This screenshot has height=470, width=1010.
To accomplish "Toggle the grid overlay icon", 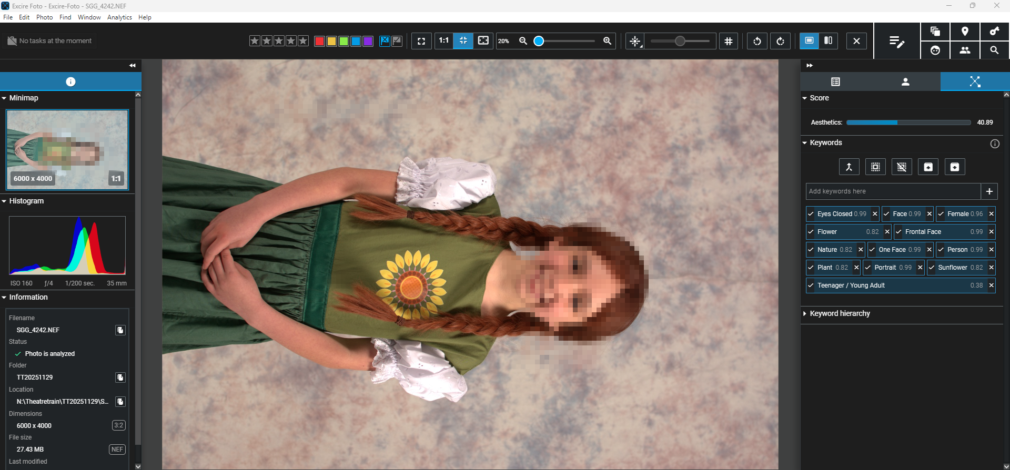I will coord(729,41).
